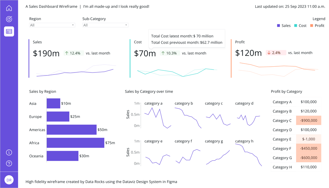Click the category h sparkline chart
The image size is (329, 188).
click(x=249, y=155)
